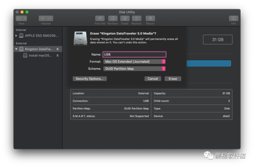
Task: Select the Erase toolbar icon
Action: click(x=125, y=18)
